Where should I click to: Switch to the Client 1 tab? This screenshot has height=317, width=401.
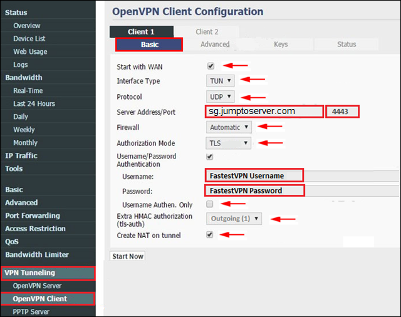pos(142,32)
